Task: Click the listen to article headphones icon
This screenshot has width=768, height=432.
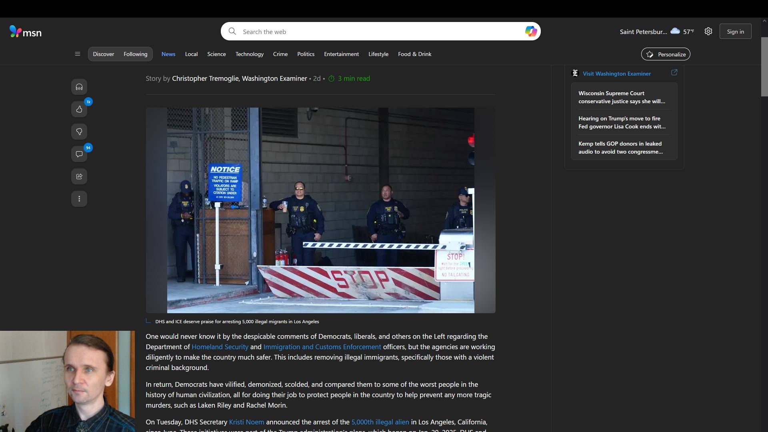Action: tap(79, 87)
